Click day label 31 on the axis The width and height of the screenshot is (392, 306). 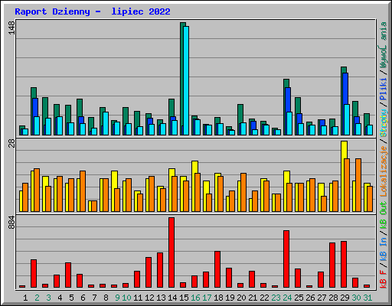367,298
